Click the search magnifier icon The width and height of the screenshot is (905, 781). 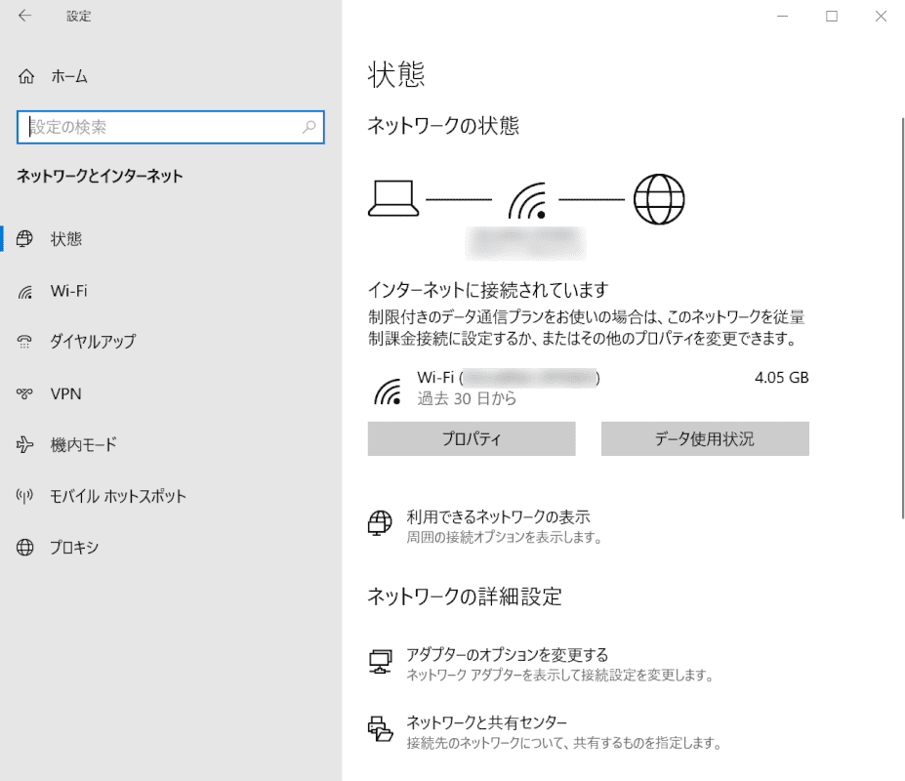click(309, 126)
